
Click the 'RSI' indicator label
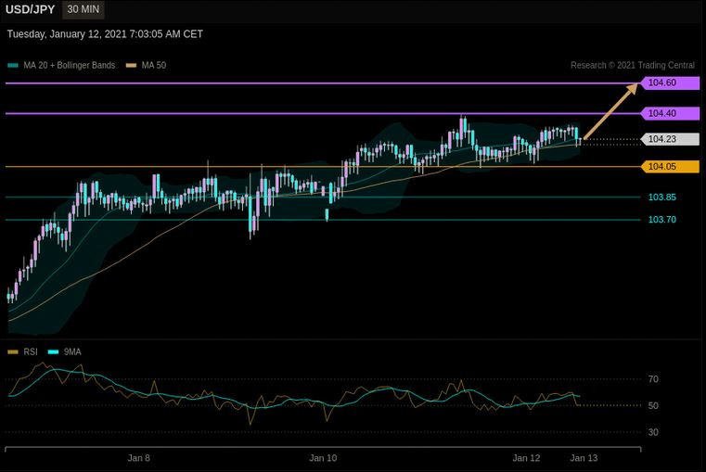[x=31, y=351]
